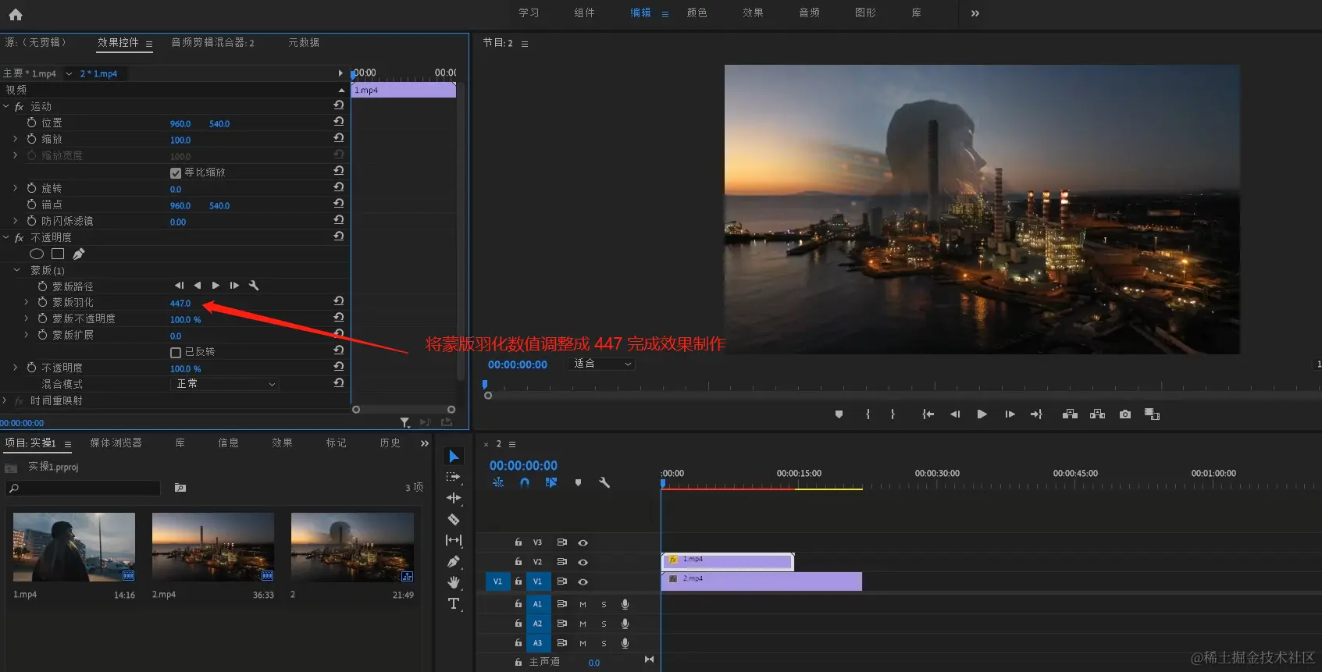Image resolution: width=1322 pixels, height=672 pixels.
Task: Click the mask feather value 447.0
Action: pyautogui.click(x=180, y=303)
